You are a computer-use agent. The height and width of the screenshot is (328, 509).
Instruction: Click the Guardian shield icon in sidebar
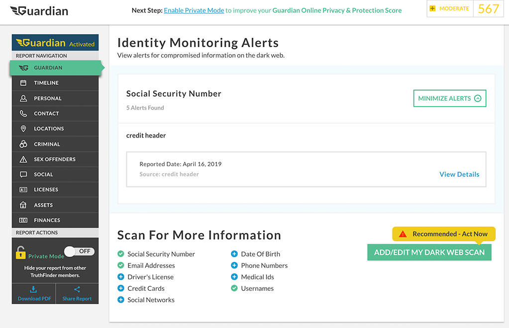(x=23, y=68)
